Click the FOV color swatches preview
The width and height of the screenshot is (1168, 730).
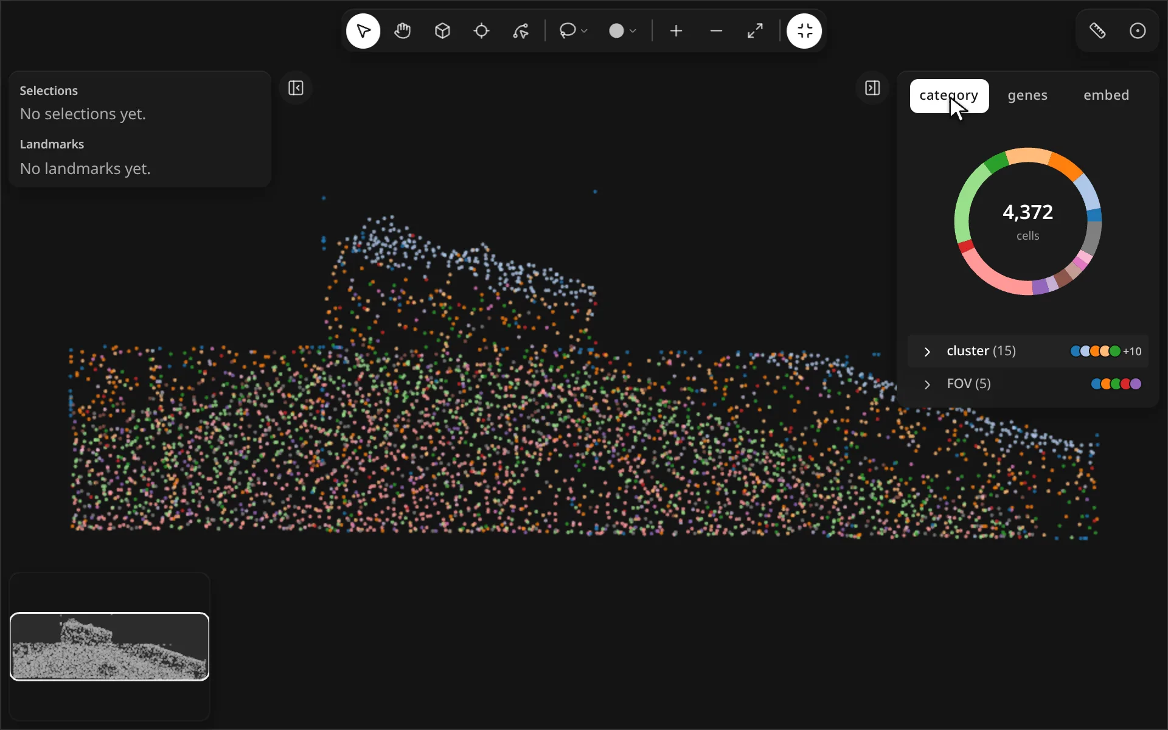click(x=1116, y=384)
